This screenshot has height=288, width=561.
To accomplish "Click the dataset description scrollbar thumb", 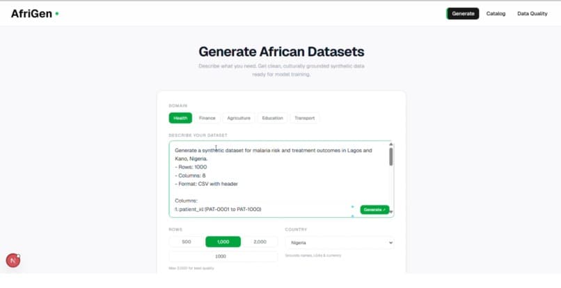I will pos(390,157).
